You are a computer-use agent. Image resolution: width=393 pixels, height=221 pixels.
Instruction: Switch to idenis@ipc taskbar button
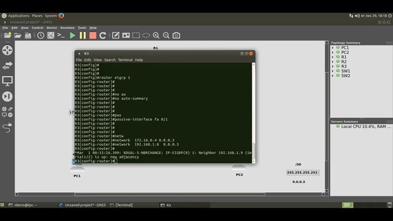click(23, 205)
